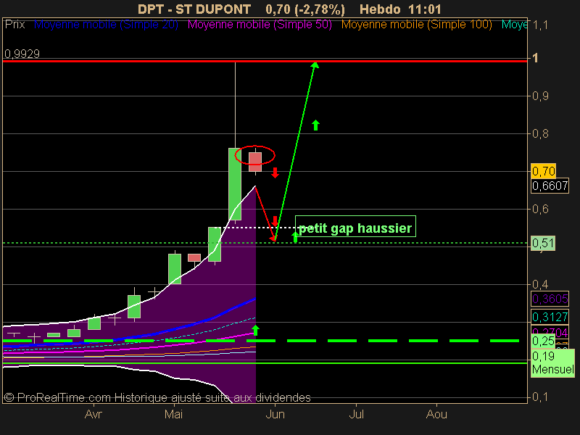580x435 pixels.
Task: Click the current price tag 0,70
Action: pyautogui.click(x=543, y=171)
